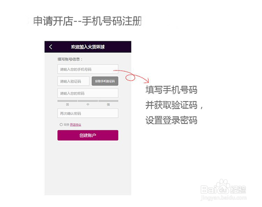
Task: Activate the 再次确认密码 field
Action: [x=88, y=113]
